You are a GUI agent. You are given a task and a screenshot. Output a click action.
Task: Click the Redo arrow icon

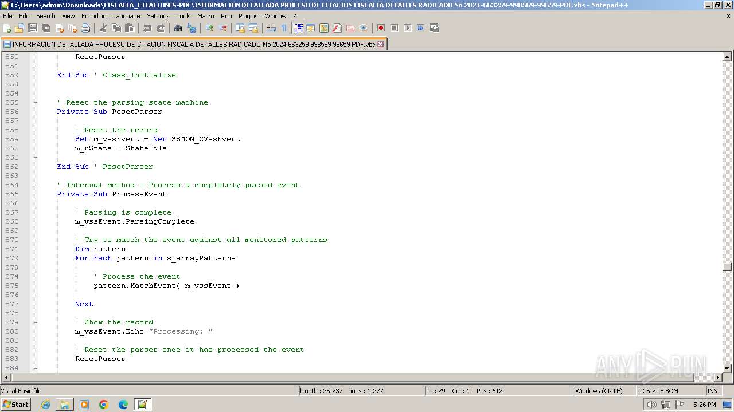click(161, 28)
